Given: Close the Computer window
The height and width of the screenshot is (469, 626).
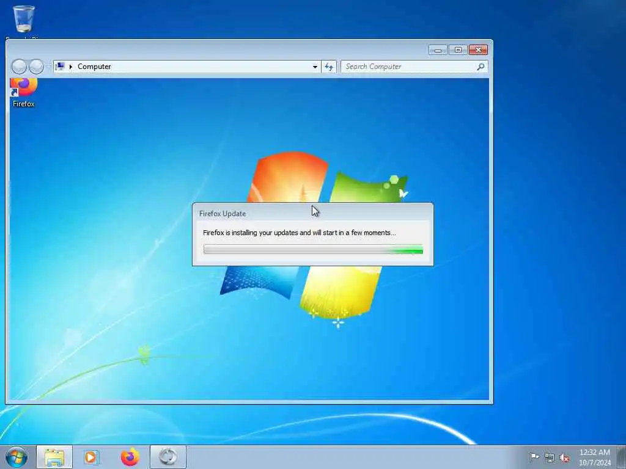Looking at the screenshot, I should (x=478, y=50).
